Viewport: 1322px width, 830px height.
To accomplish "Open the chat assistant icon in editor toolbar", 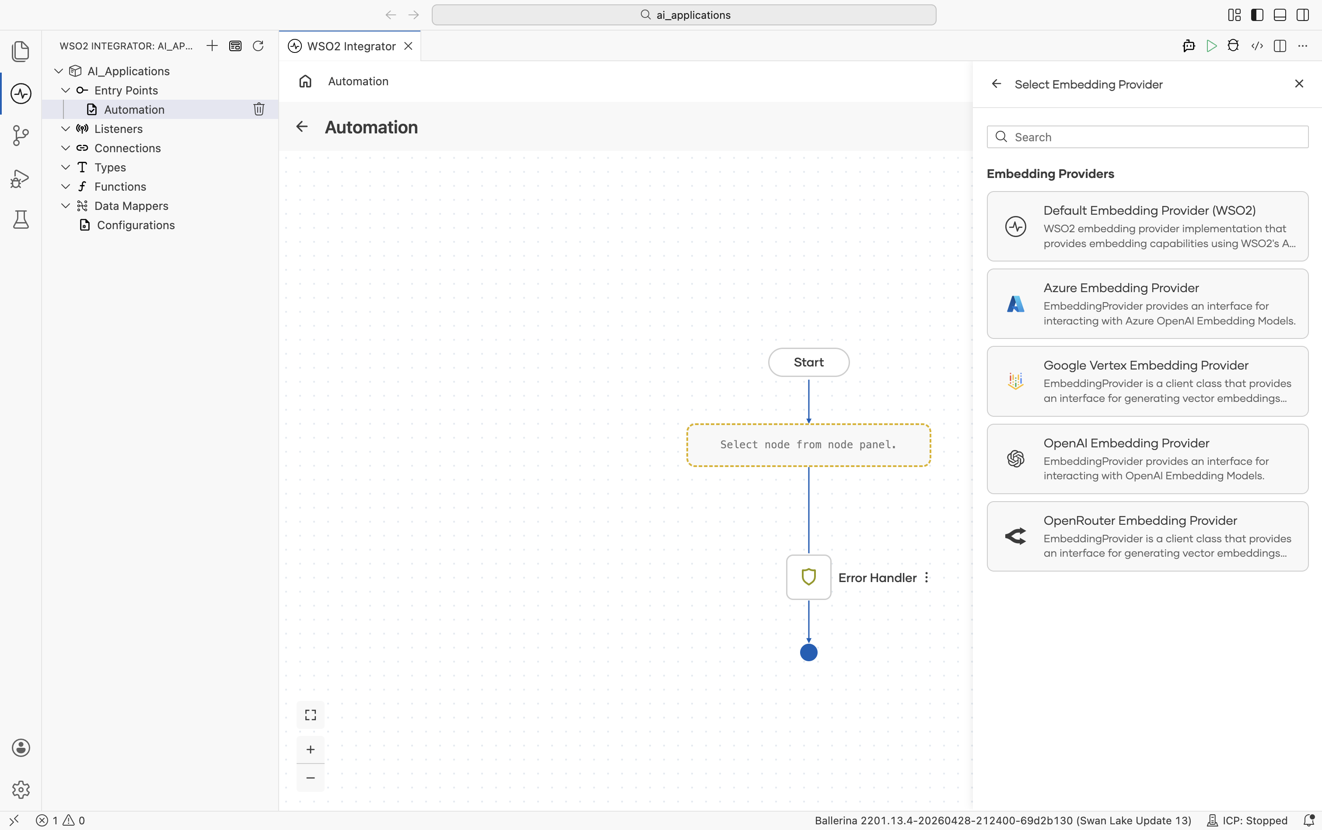I will pyautogui.click(x=1189, y=45).
